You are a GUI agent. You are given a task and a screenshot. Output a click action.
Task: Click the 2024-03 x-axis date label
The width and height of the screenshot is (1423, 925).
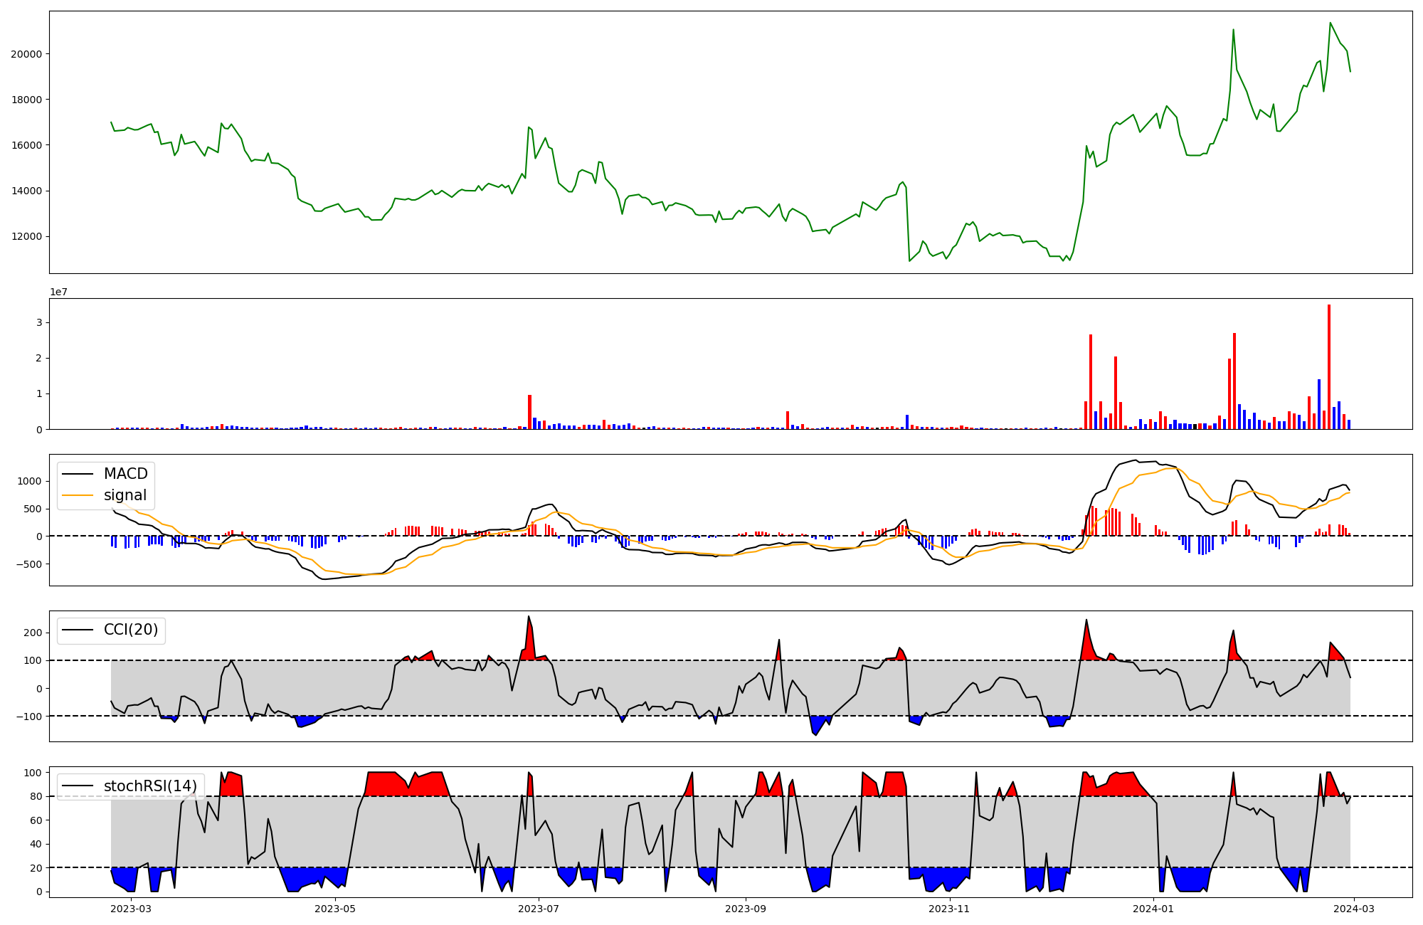pyautogui.click(x=1354, y=909)
